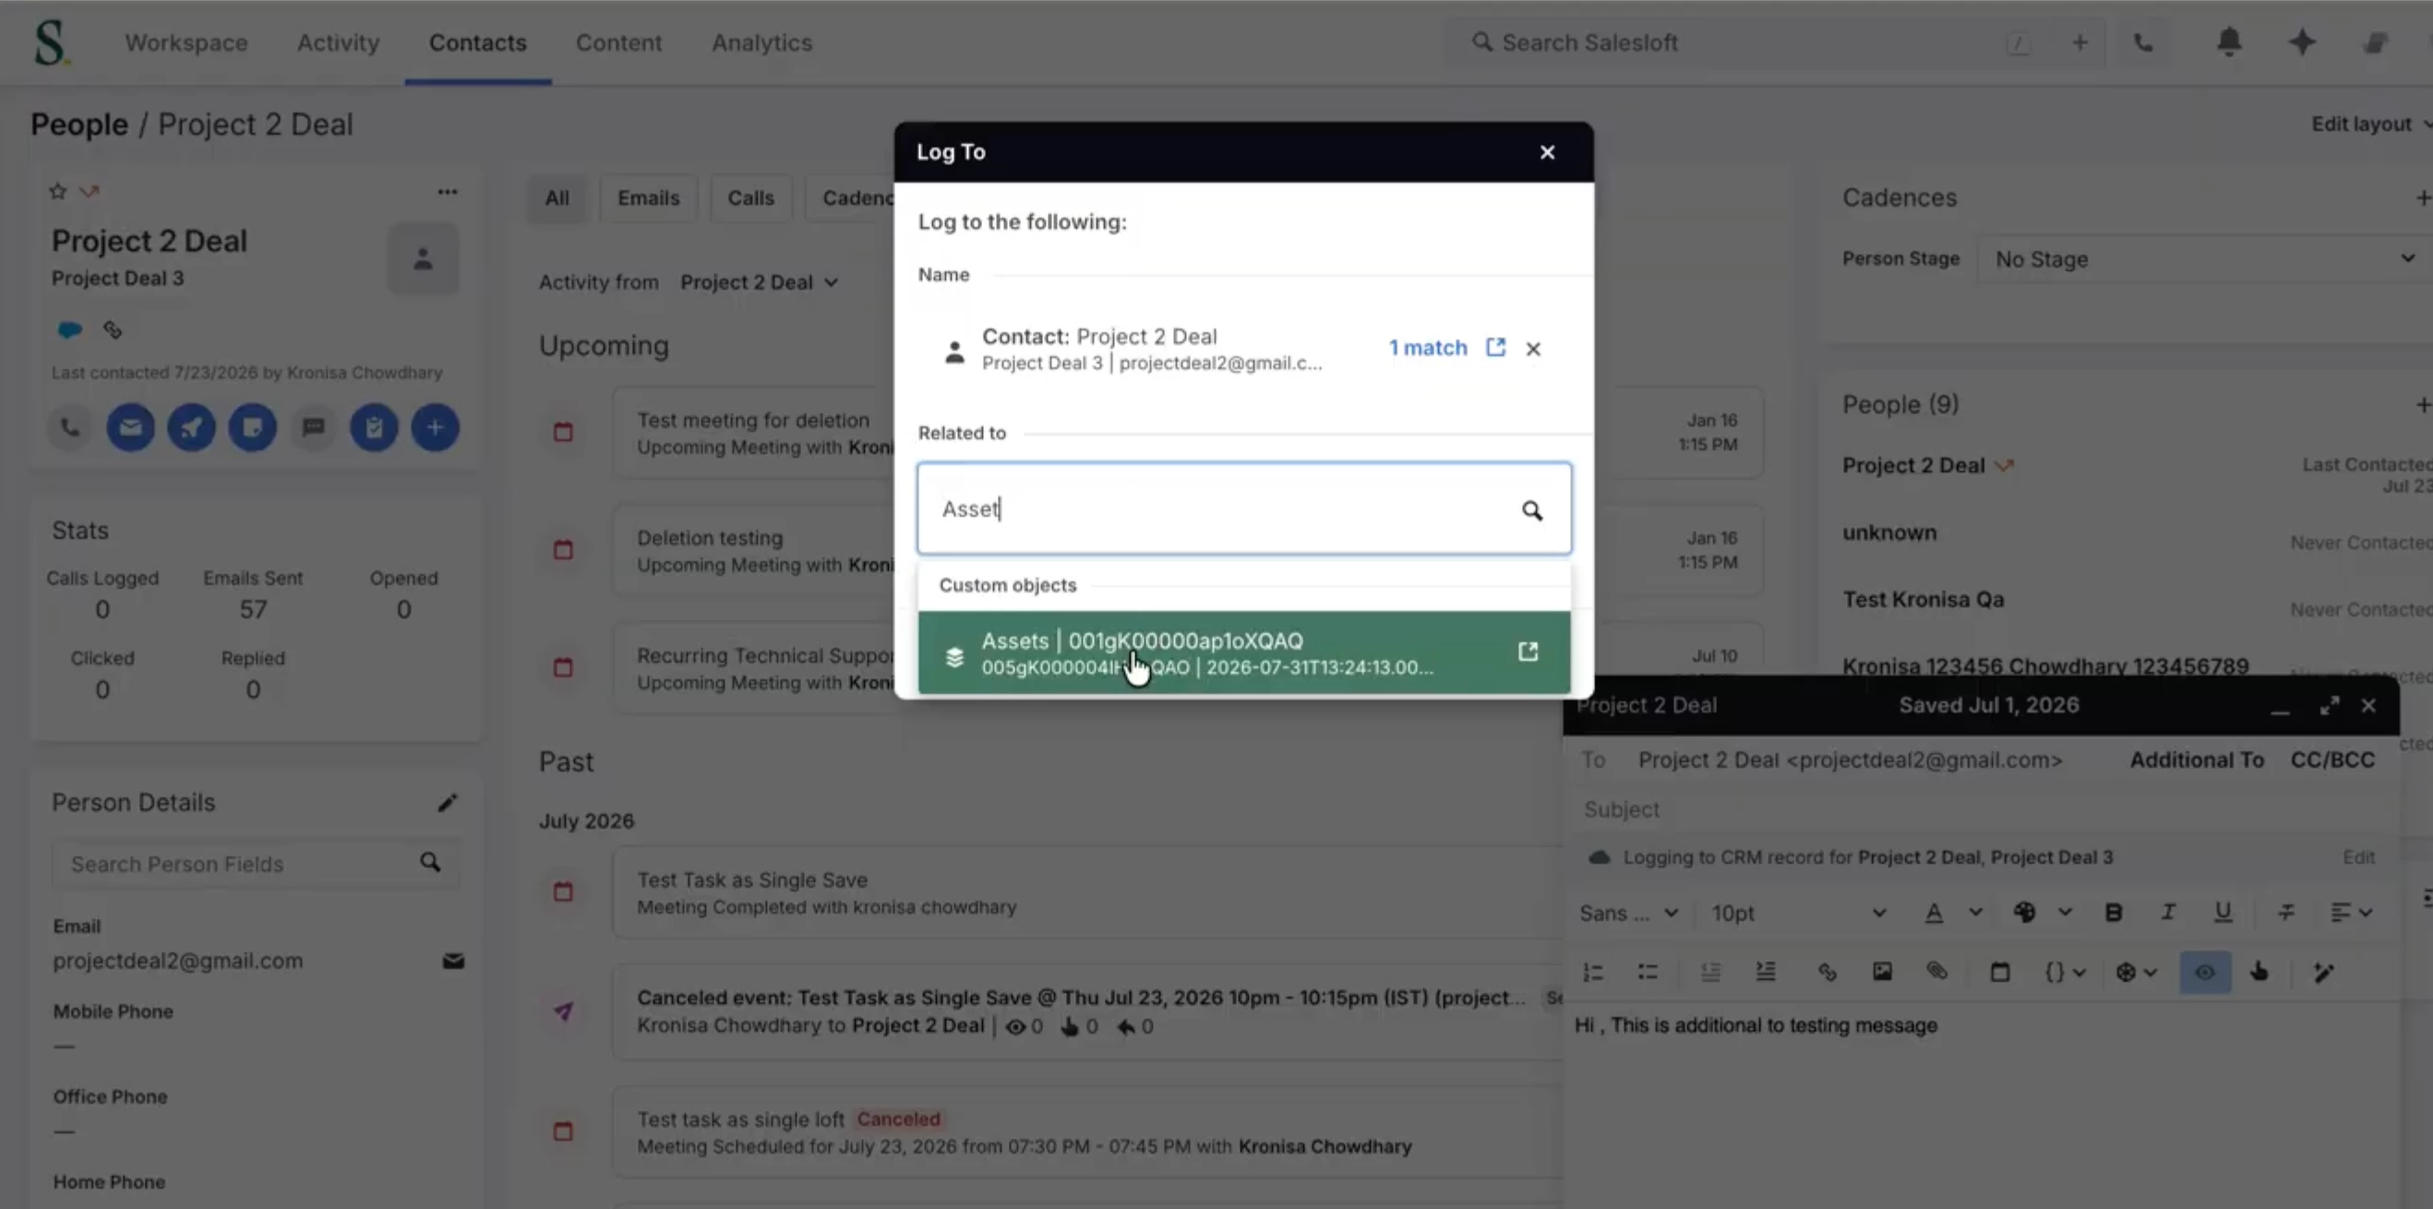Select the Assets custom object result
The image size is (2433, 1209).
tap(1243, 652)
